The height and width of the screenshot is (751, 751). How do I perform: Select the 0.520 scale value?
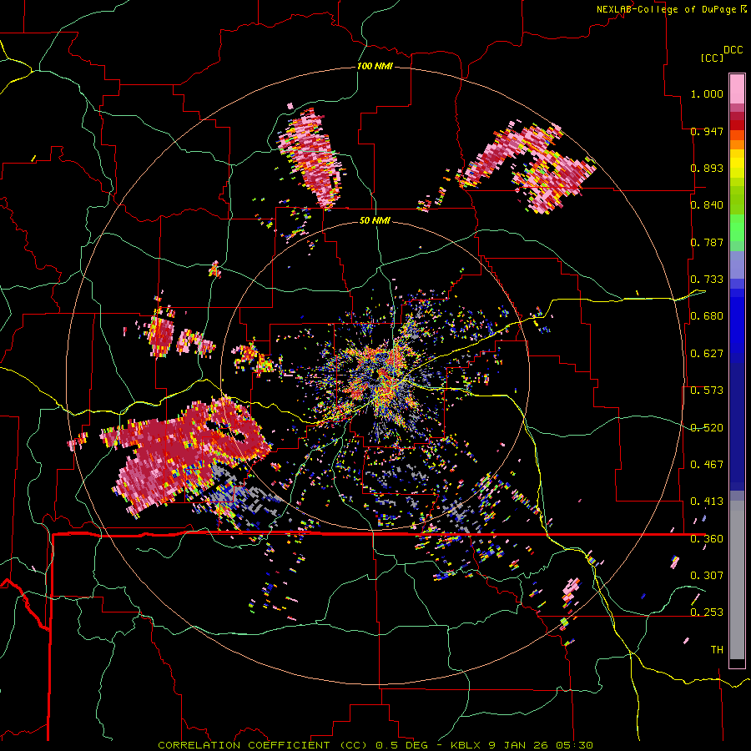pos(707,428)
